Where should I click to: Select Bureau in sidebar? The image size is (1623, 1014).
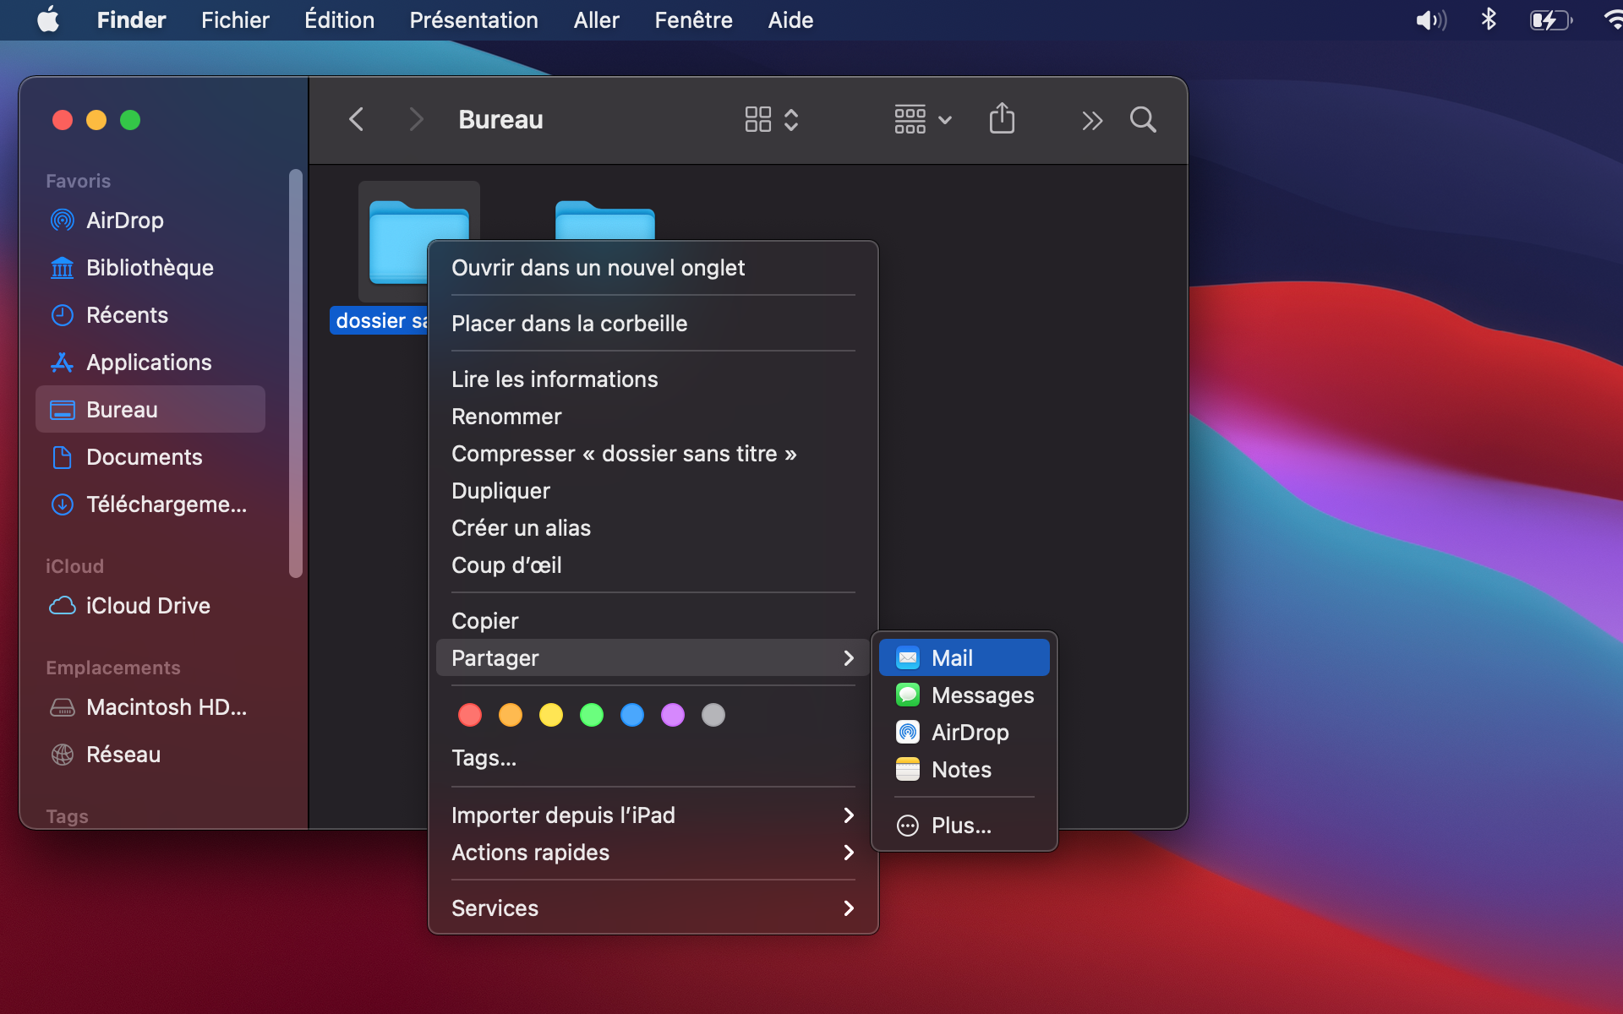click(150, 410)
